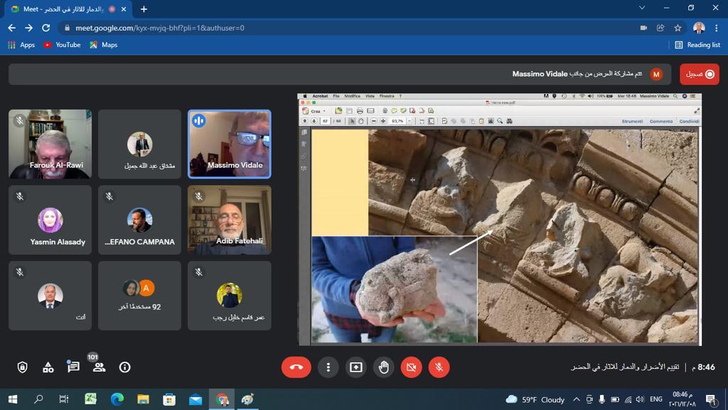Viewport: 728px width, 410px height.
Task: Turn on the camera in Meet
Action: click(x=411, y=367)
